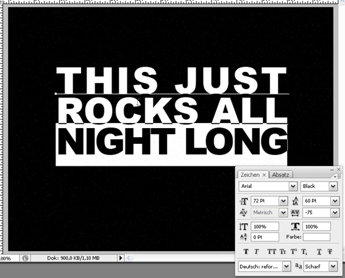The width and height of the screenshot is (345, 278).
Task: Apply Subscript text style
Action: [x=304, y=251]
